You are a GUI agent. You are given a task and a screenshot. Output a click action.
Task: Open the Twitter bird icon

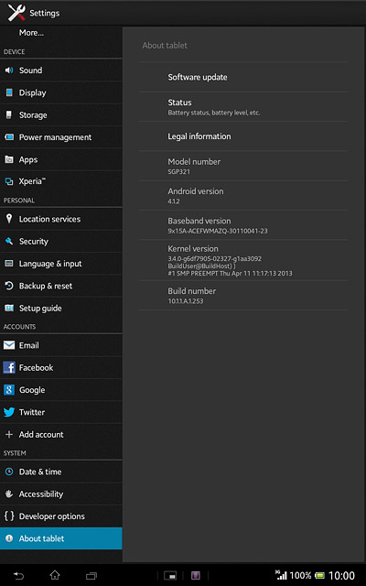pyautogui.click(x=9, y=412)
